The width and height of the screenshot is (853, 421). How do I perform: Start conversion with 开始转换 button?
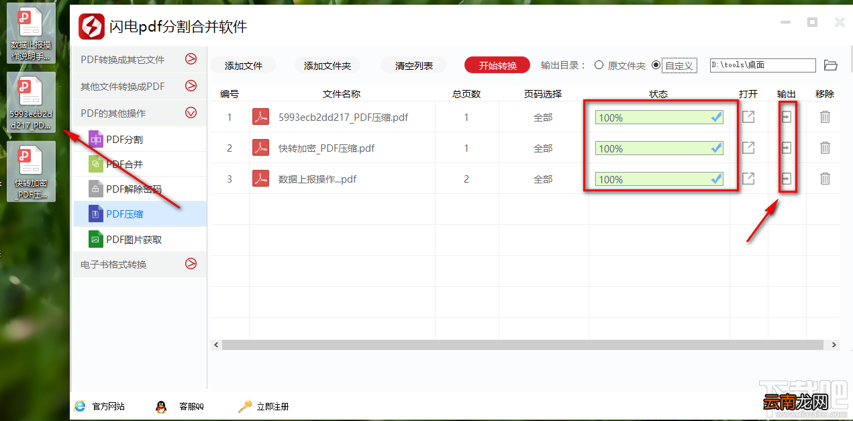point(497,65)
